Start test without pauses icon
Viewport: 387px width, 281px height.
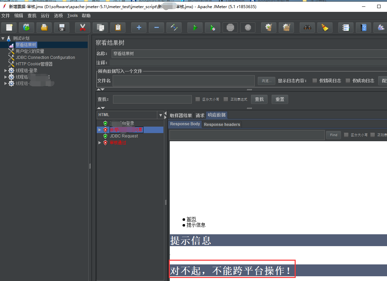[x=213, y=27]
